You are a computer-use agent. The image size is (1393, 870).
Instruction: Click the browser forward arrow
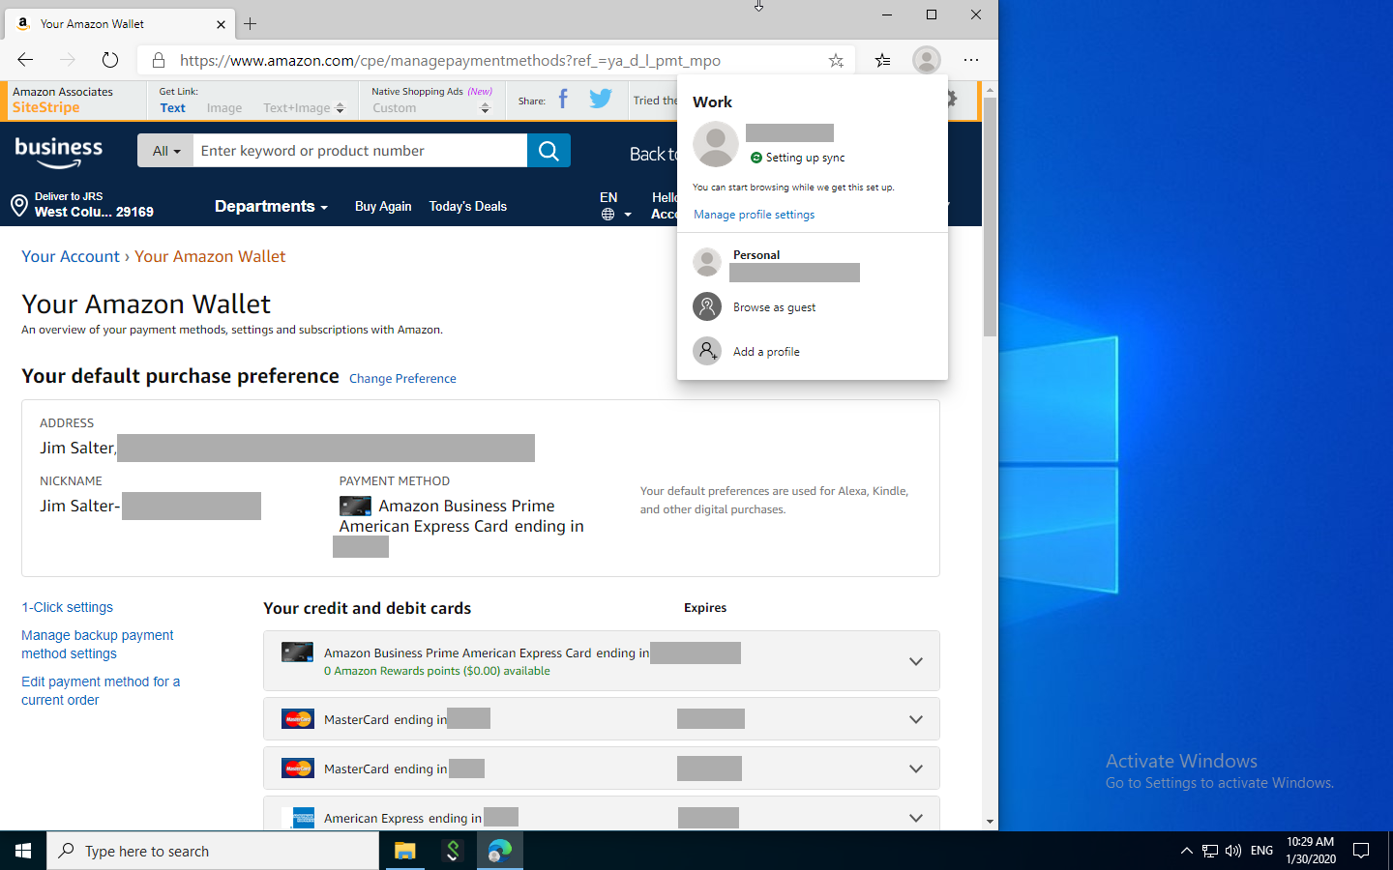(67, 60)
